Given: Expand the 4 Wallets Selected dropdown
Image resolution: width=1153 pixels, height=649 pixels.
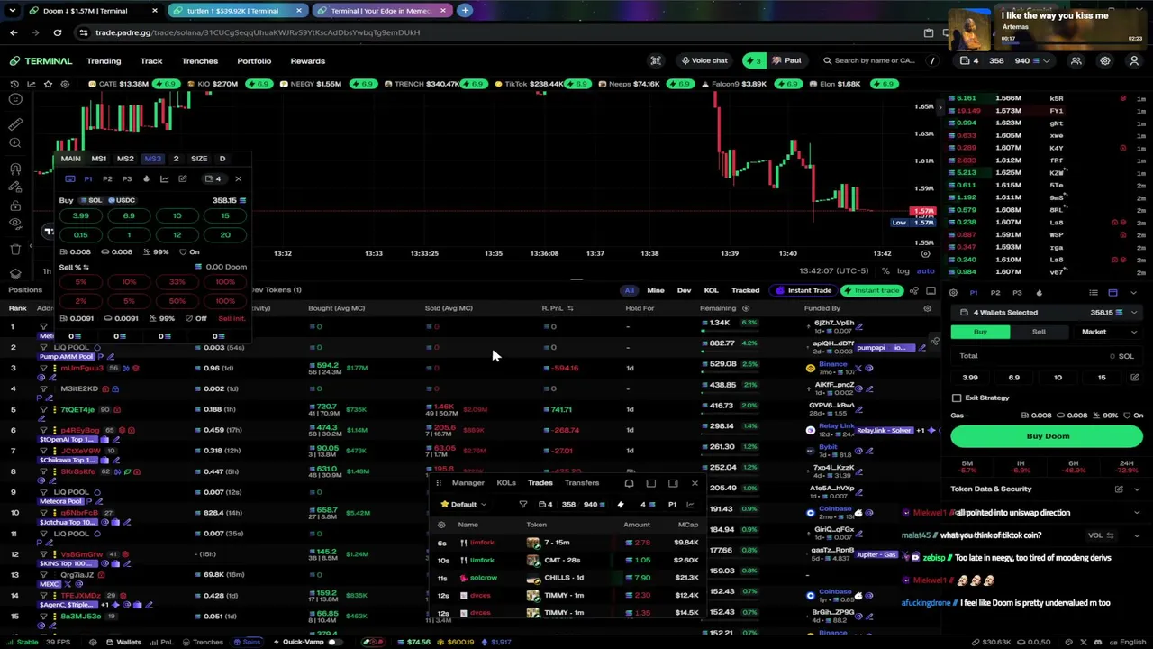Looking at the screenshot, I should tap(1048, 313).
